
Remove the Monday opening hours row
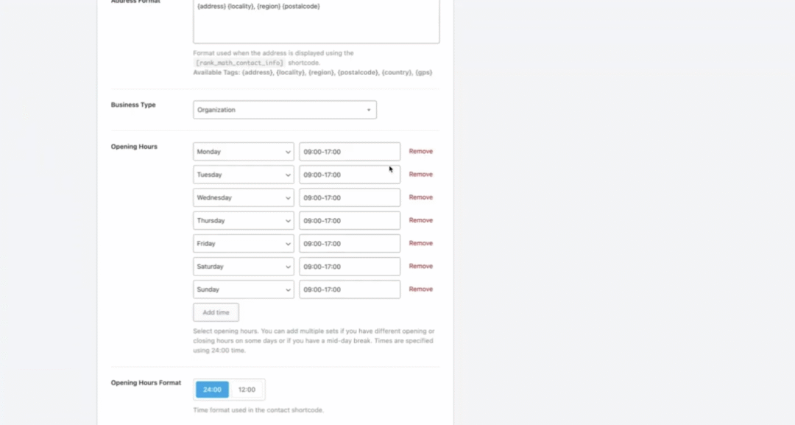pyautogui.click(x=421, y=152)
